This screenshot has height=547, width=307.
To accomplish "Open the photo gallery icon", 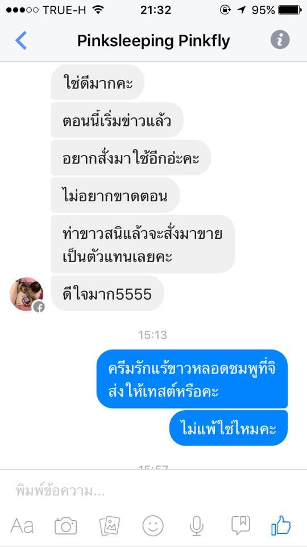I will pyautogui.click(x=110, y=525).
